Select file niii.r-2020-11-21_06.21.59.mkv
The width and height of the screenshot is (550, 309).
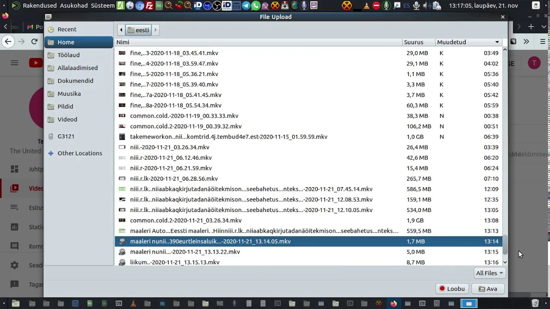[x=308, y=168]
